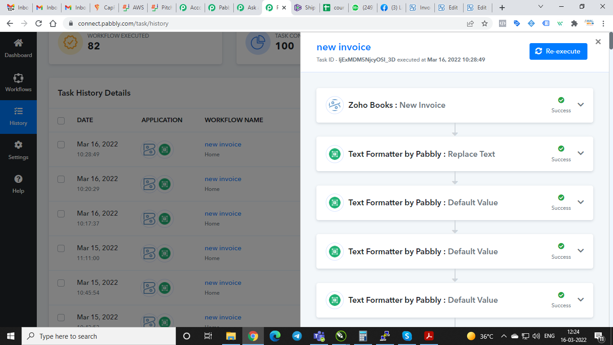
Task: Click the DATE column header
Action: click(85, 120)
